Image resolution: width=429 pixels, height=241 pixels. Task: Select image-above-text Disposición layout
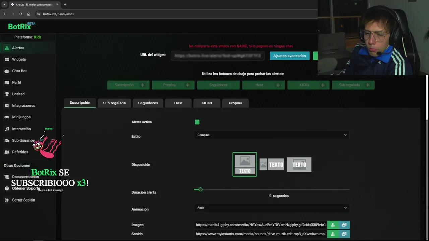(245, 164)
